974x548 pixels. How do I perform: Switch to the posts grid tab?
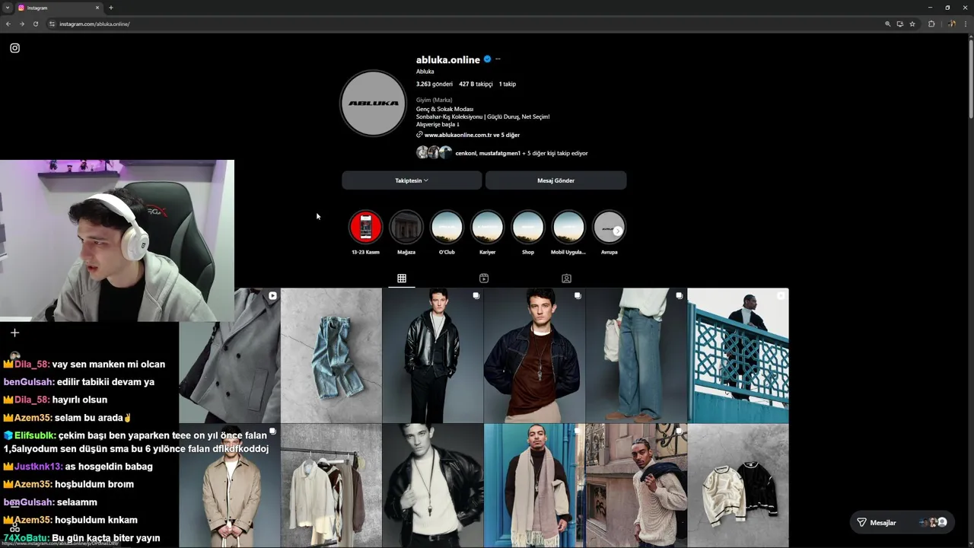tap(402, 279)
